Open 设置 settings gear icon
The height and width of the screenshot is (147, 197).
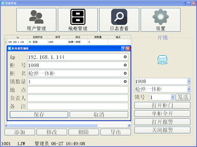click(x=161, y=20)
